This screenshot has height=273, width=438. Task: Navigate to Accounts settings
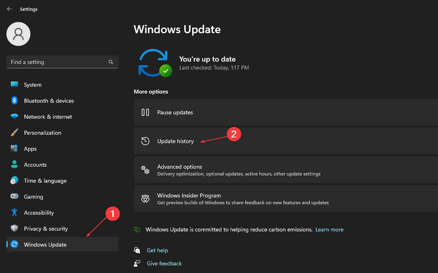pyautogui.click(x=62, y=165)
